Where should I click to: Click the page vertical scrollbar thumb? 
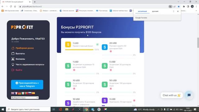pyautogui.click(x=198, y=43)
